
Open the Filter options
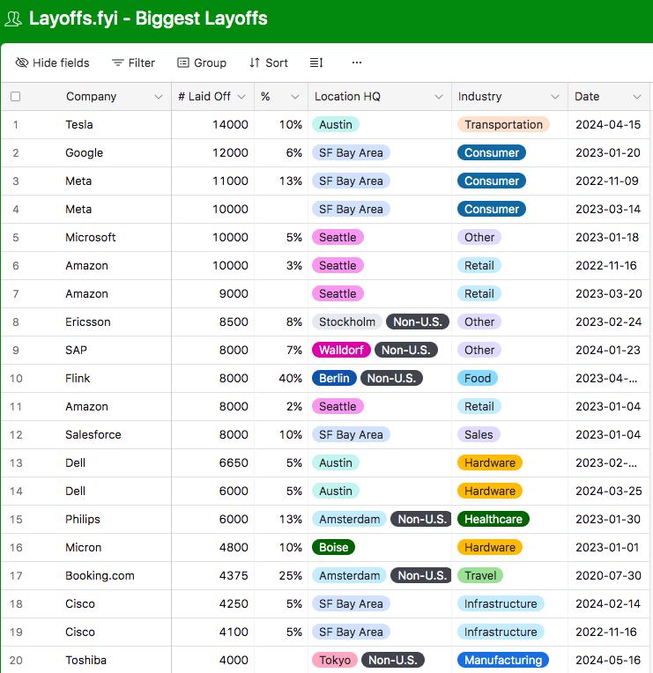133,63
